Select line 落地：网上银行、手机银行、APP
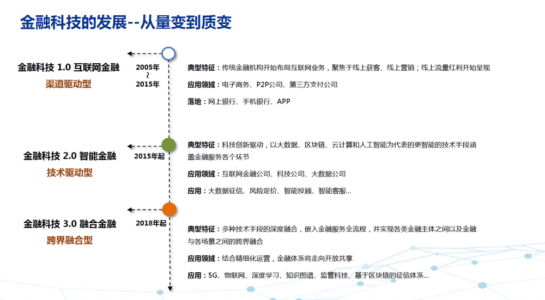Screen dimensions: 545x300 (239, 101)
